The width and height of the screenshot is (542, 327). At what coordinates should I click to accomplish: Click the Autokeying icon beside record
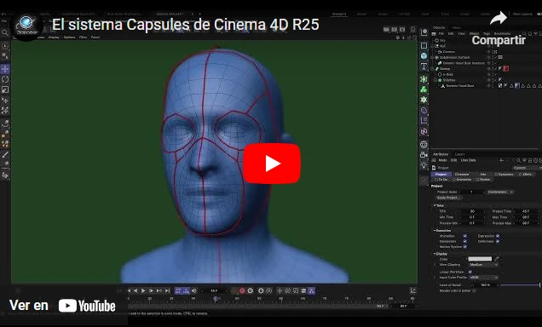pyautogui.click(x=251, y=290)
